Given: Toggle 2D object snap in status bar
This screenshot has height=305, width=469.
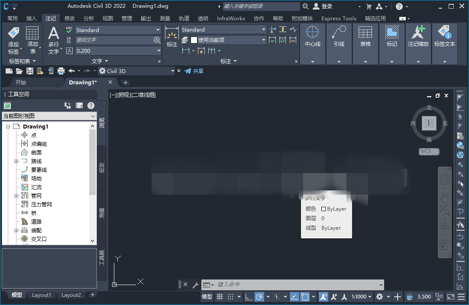Looking at the screenshot, I should tap(305, 297).
